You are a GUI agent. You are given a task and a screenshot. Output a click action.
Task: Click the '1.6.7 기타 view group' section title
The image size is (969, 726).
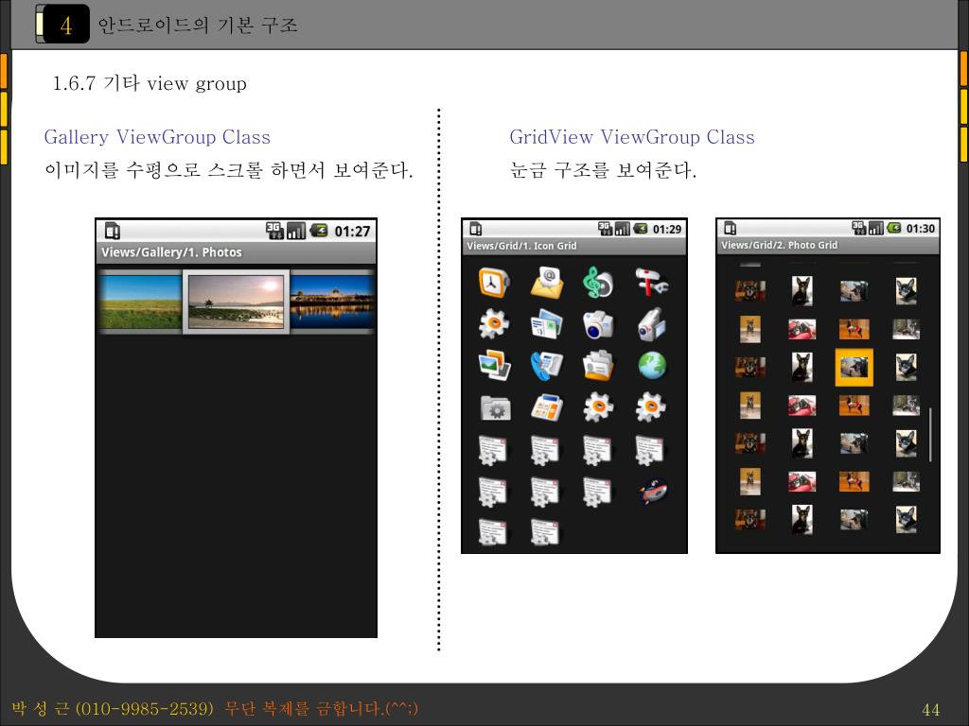click(150, 83)
